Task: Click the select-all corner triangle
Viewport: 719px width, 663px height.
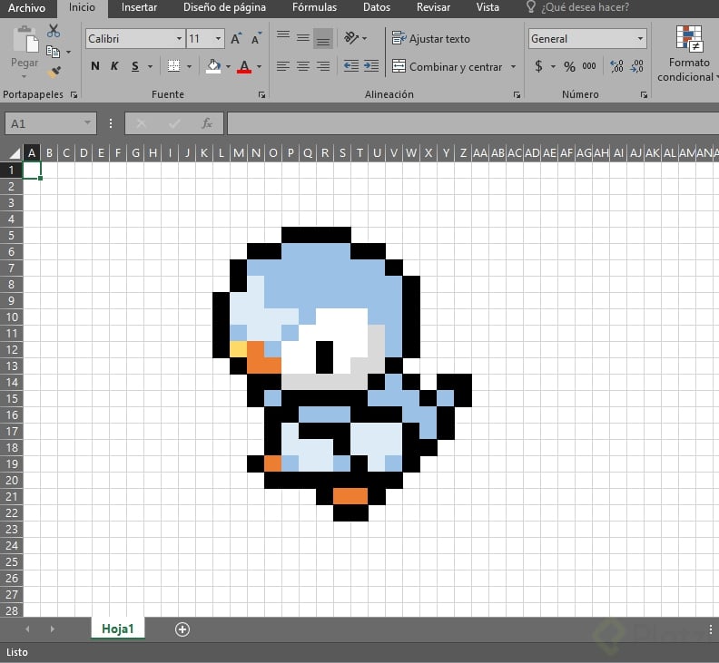Action: pyautogui.click(x=15, y=153)
